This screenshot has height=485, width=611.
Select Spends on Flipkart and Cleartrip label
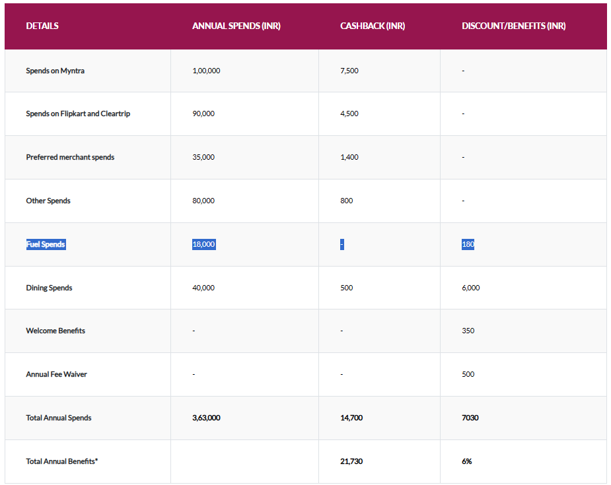coord(78,113)
